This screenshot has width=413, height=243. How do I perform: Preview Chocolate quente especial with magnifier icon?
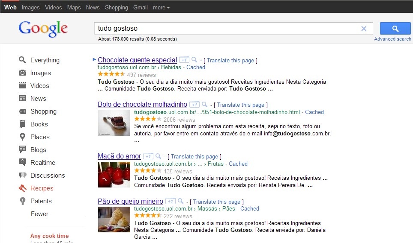click(195, 59)
